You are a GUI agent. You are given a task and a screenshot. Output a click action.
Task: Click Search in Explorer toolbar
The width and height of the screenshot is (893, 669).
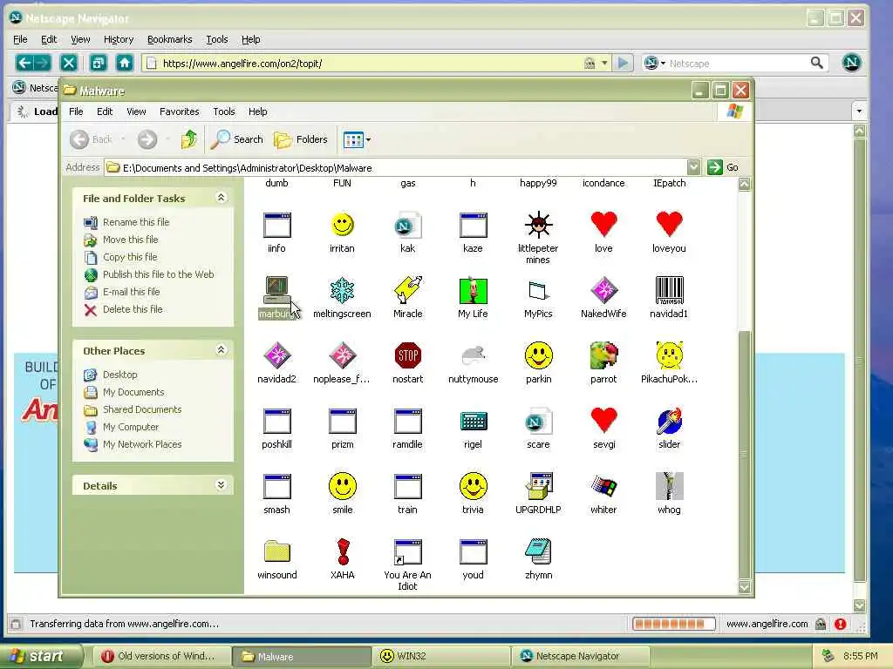coord(237,139)
